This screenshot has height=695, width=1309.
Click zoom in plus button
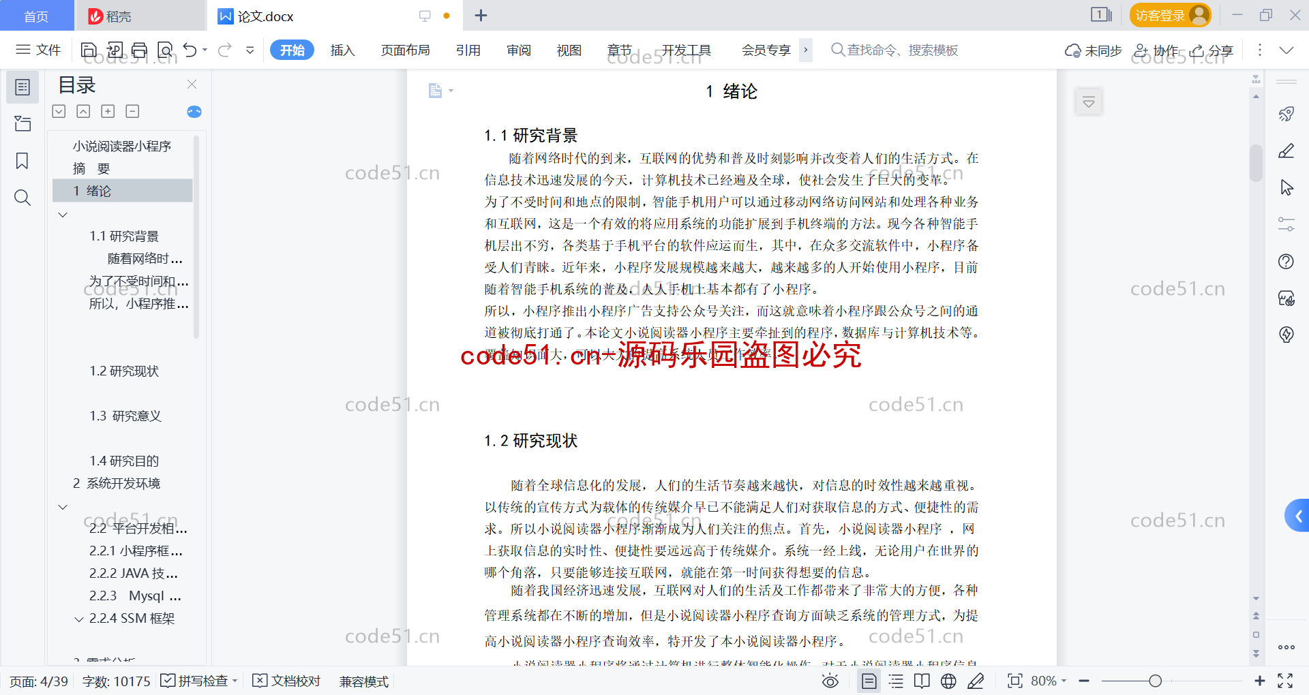pyautogui.click(x=1259, y=681)
